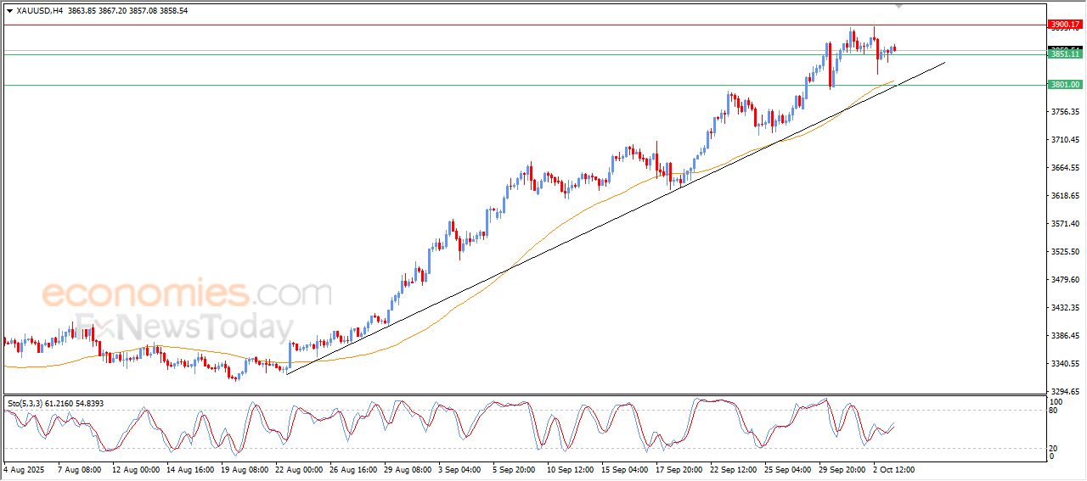Click the XAUUSD,H4 symbol title text
This screenshot has height=481, width=1087.
click(39, 11)
